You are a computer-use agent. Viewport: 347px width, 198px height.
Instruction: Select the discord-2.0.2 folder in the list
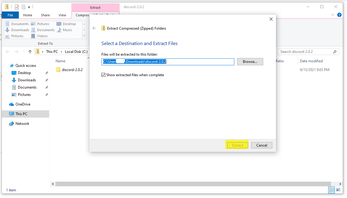(70, 70)
